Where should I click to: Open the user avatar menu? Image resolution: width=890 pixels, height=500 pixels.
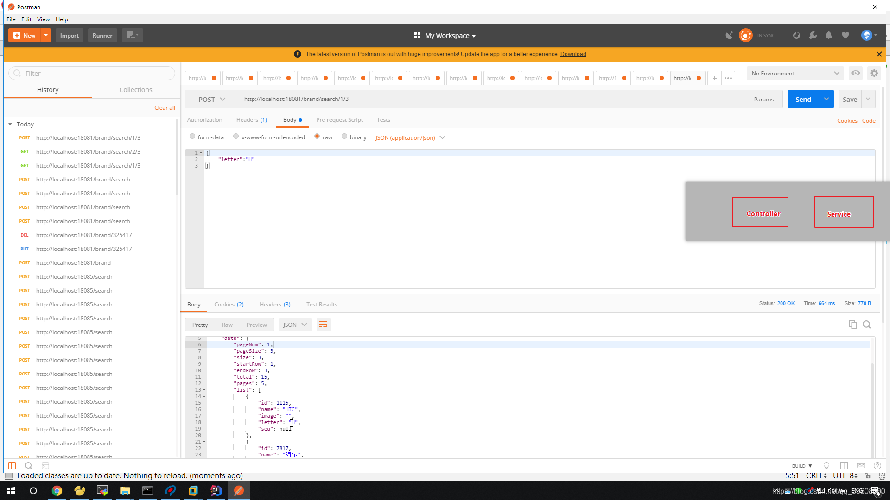[868, 35]
